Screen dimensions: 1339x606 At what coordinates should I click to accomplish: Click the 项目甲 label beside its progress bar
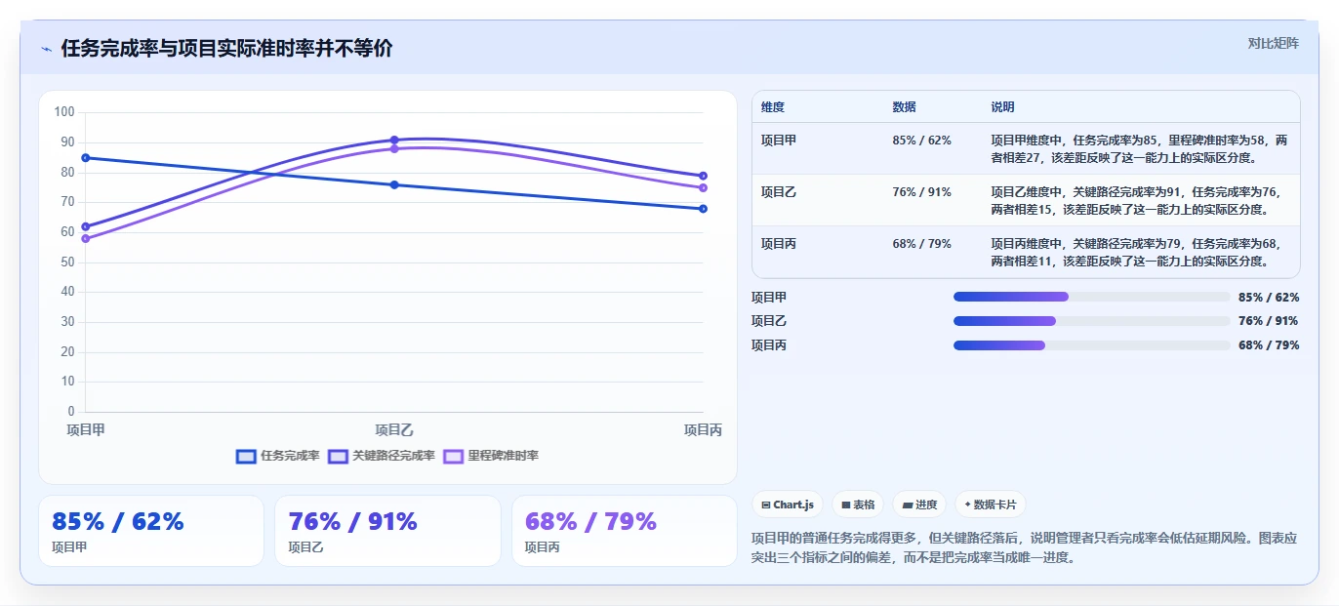(x=769, y=297)
